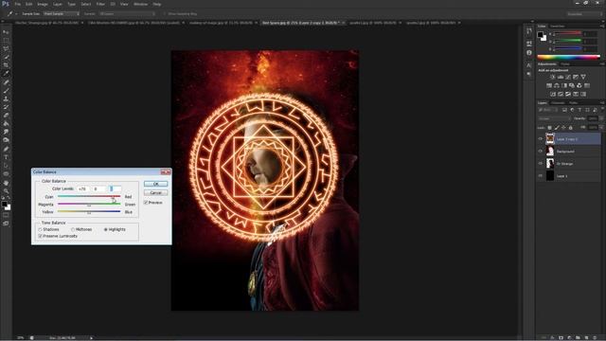This screenshot has width=606, height=341.
Task: Open the Sample layers dropdown
Action: tap(127, 14)
